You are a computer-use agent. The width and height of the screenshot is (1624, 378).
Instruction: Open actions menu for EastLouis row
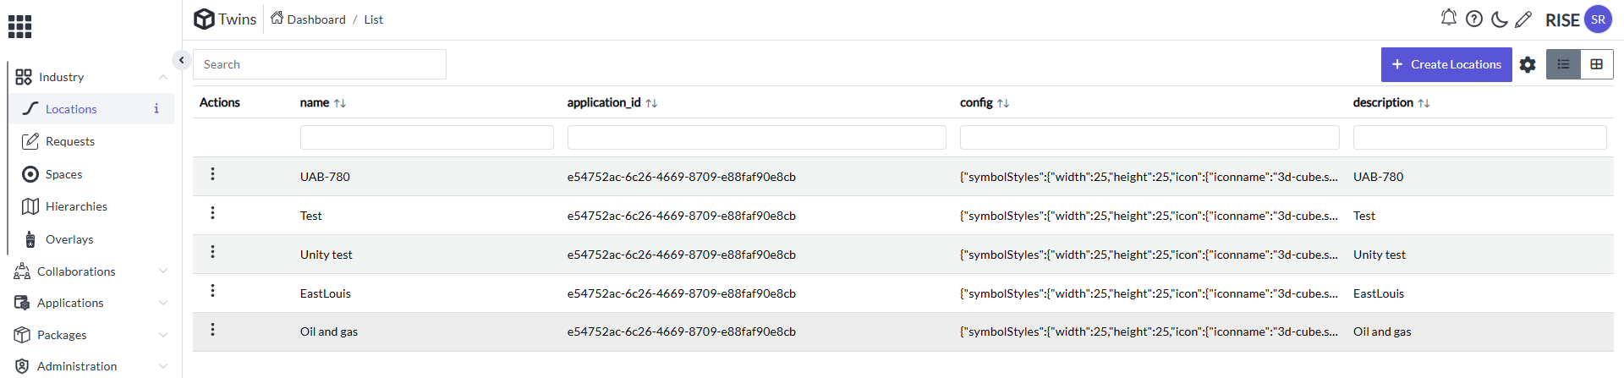pos(212,291)
